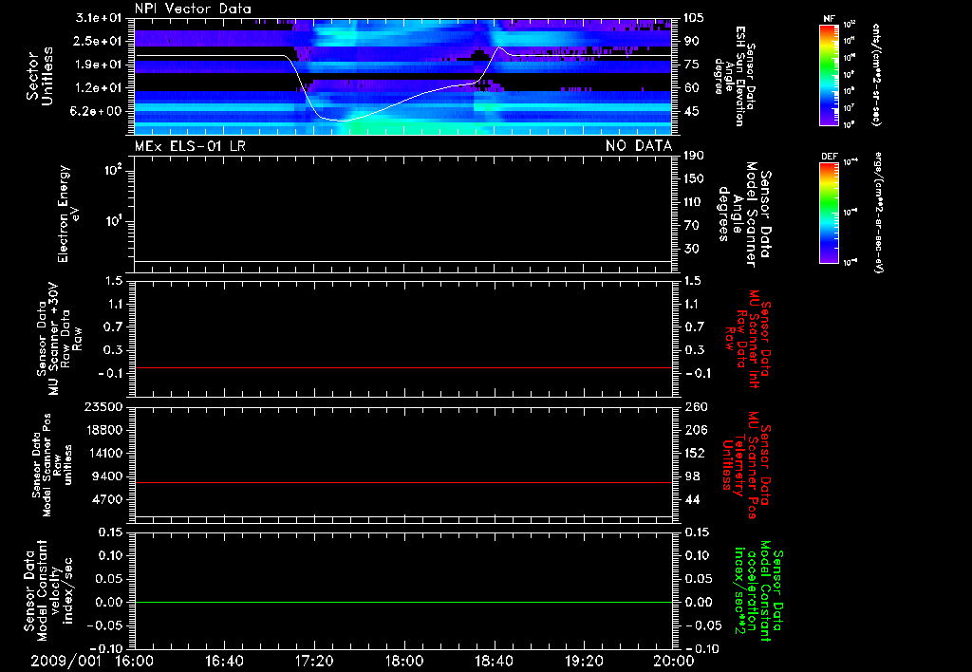
Task: Click the "DEF" color bar label
Action: 829,157
